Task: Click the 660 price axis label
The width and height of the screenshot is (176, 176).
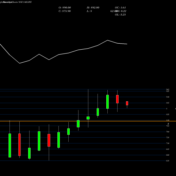Action: 168,155
